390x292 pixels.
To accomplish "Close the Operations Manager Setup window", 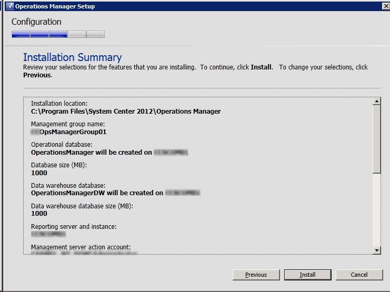I will 386,6.
